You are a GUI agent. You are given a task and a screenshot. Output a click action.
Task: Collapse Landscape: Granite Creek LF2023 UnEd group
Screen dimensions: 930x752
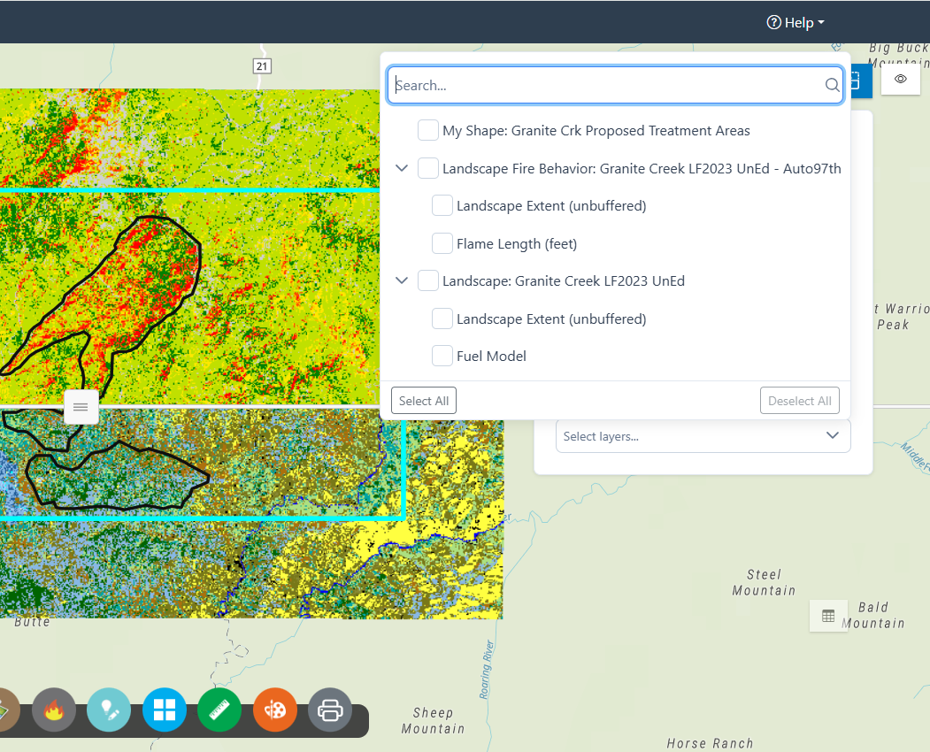402,280
